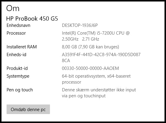Click the Intel Core i5-7200U processor value
166x123 pixels.
(x=96, y=36)
